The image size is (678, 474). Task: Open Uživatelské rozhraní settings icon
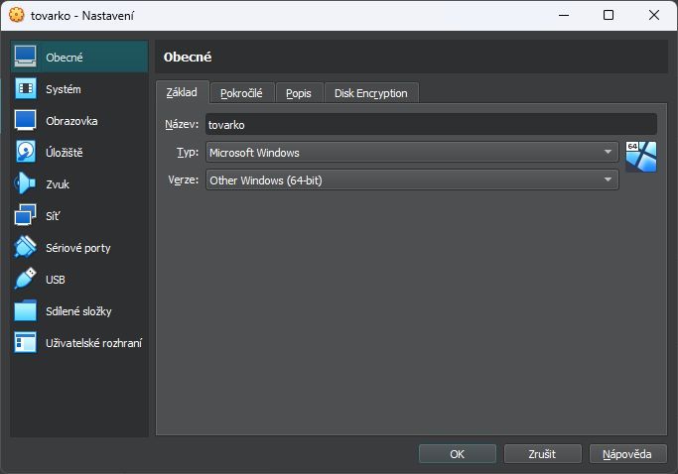coord(26,343)
